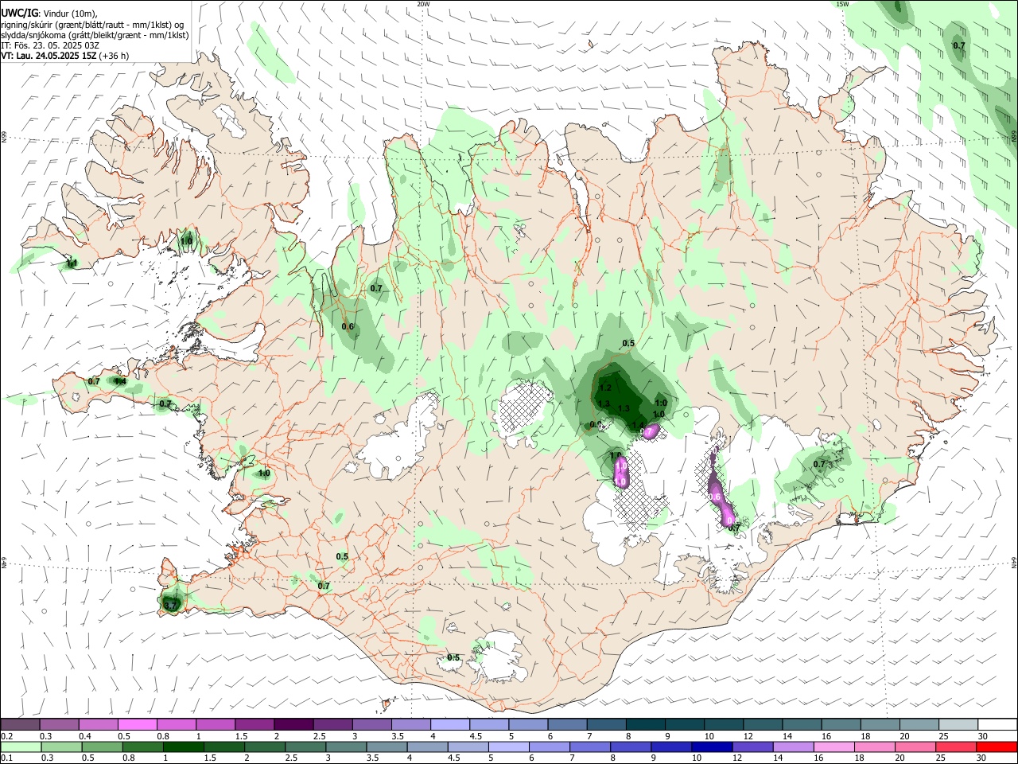Click the 'VT: Lau. 24.05.2025 15Z (+36 h)' line
1018x764 pixels.
click(65, 56)
